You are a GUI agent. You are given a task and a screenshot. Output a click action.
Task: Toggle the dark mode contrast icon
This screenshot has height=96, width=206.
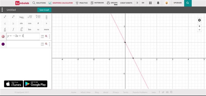point(137,3)
